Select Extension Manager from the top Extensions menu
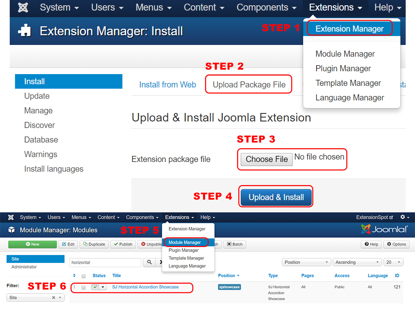The width and height of the screenshot is (415, 311). [x=349, y=29]
